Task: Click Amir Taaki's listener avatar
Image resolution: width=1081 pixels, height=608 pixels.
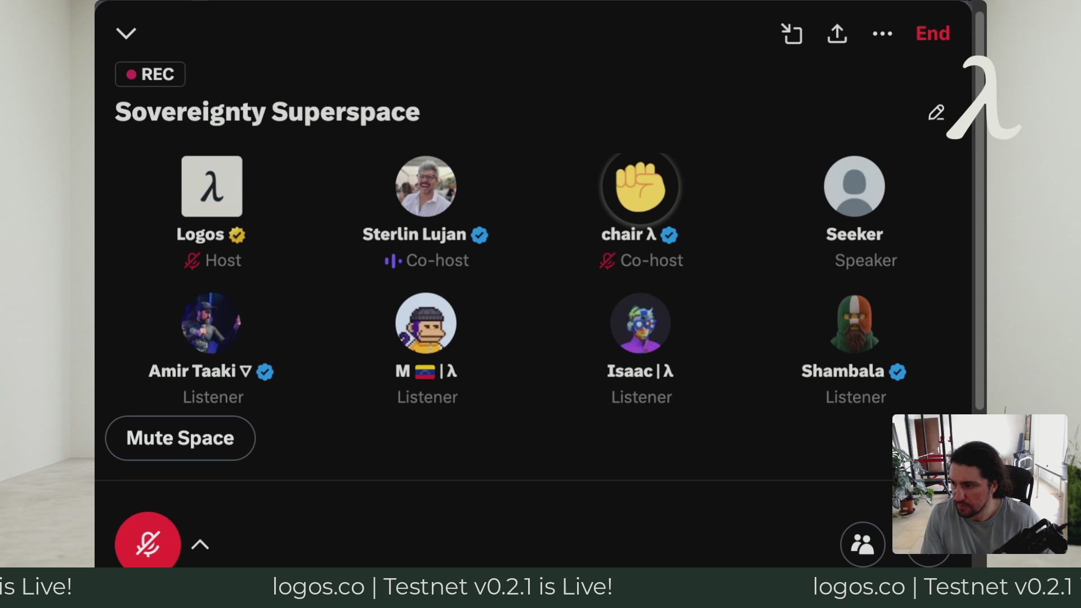Action: pos(212,323)
